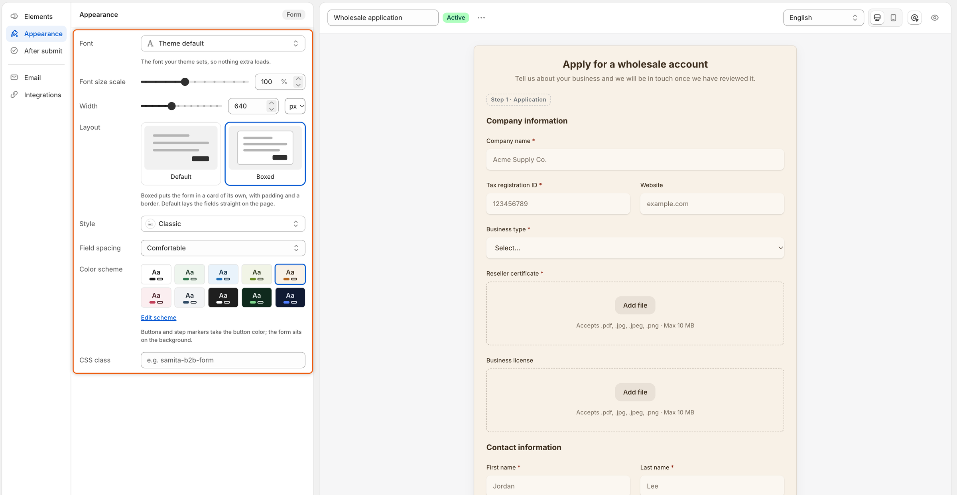Select the Default layout option
This screenshot has width=957, height=495.
click(x=181, y=154)
